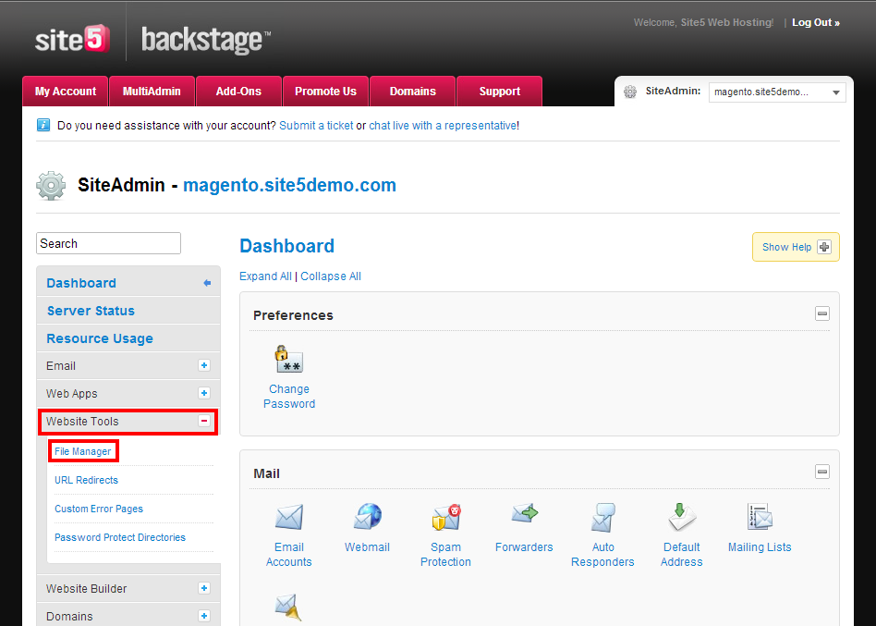The image size is (876, 626).
Task: Click the partially visible envelope icon below Email Accounts
Action: click(x=289, y=608)
